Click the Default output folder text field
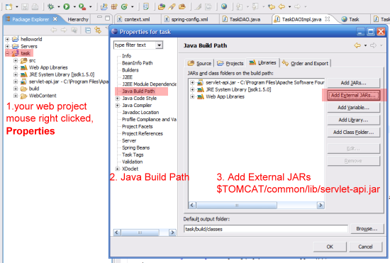 point(266,229)
